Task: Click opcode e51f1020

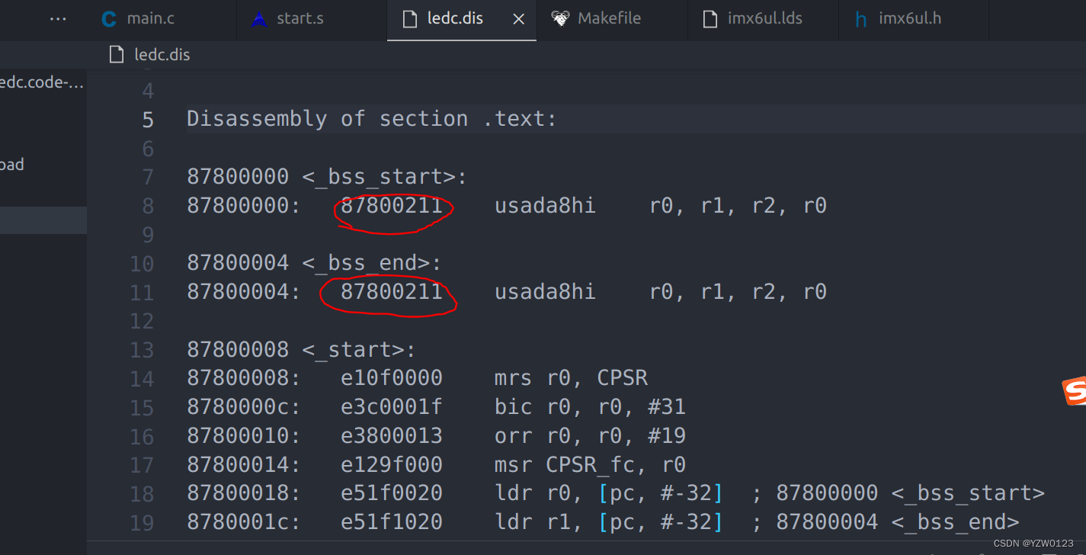Action: 391,522
